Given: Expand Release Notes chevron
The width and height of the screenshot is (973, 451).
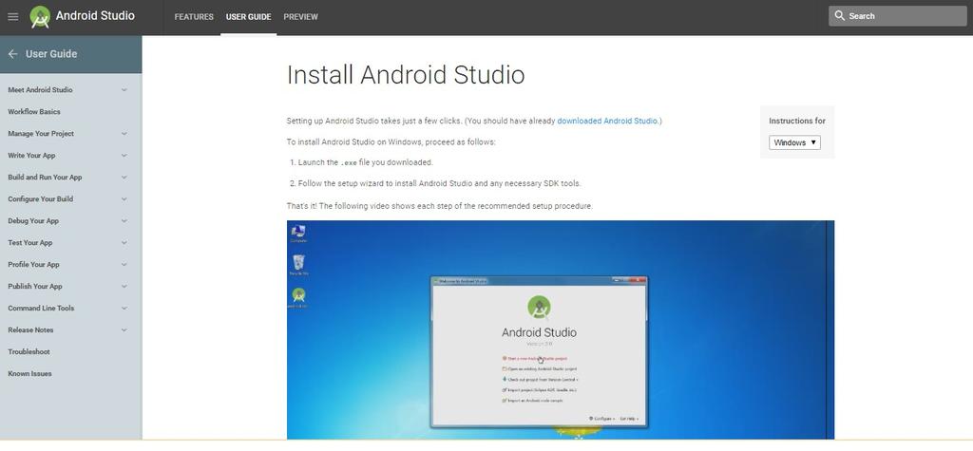Looking at the screenshot, I should (x=124, y=330).
